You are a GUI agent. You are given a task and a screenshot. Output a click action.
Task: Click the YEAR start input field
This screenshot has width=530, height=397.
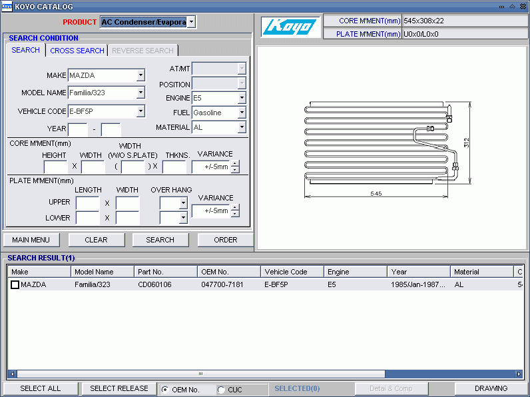78,129
